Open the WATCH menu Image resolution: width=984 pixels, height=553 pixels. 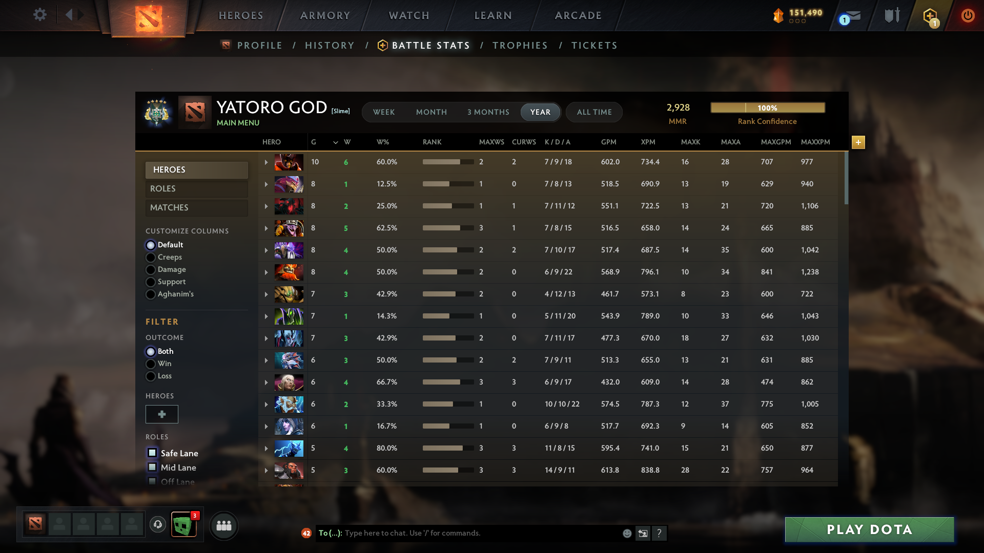pos(408,15)
